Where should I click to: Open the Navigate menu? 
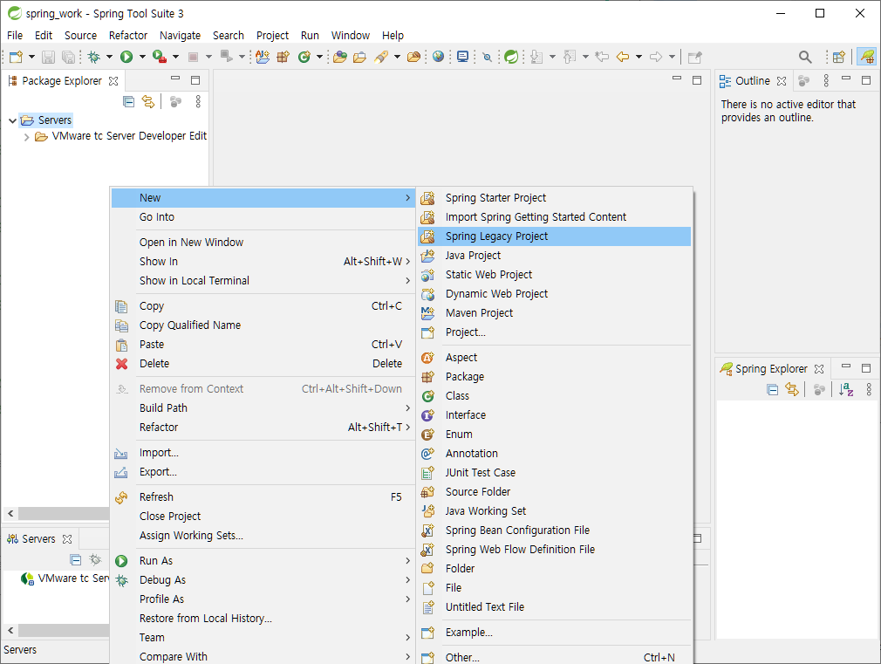click(x=180, y=36)
